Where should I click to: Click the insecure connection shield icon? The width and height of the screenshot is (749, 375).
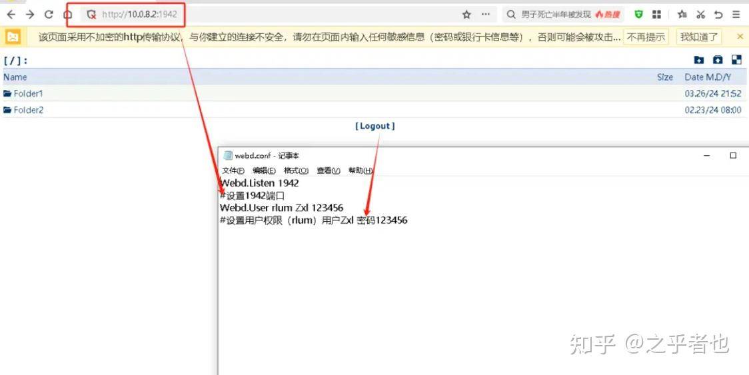[x=91, y=15]
